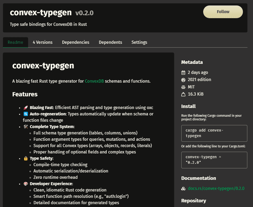Click the 16.3 KiB size text
The width and height of the screenshot is (253, 207).
point(196,94)
